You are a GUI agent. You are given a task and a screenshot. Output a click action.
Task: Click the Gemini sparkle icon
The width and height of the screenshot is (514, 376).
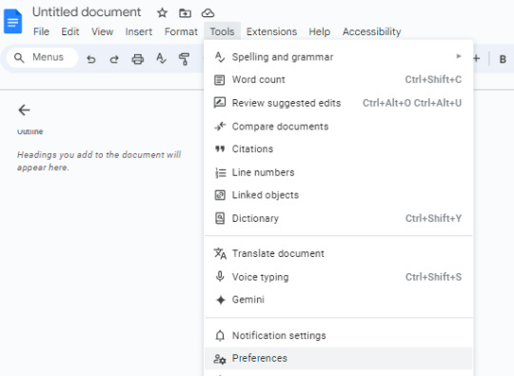221,300
